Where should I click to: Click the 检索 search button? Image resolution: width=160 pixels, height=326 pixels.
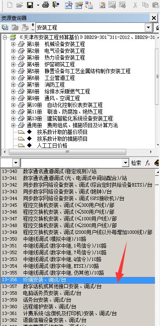coord(136,163)
